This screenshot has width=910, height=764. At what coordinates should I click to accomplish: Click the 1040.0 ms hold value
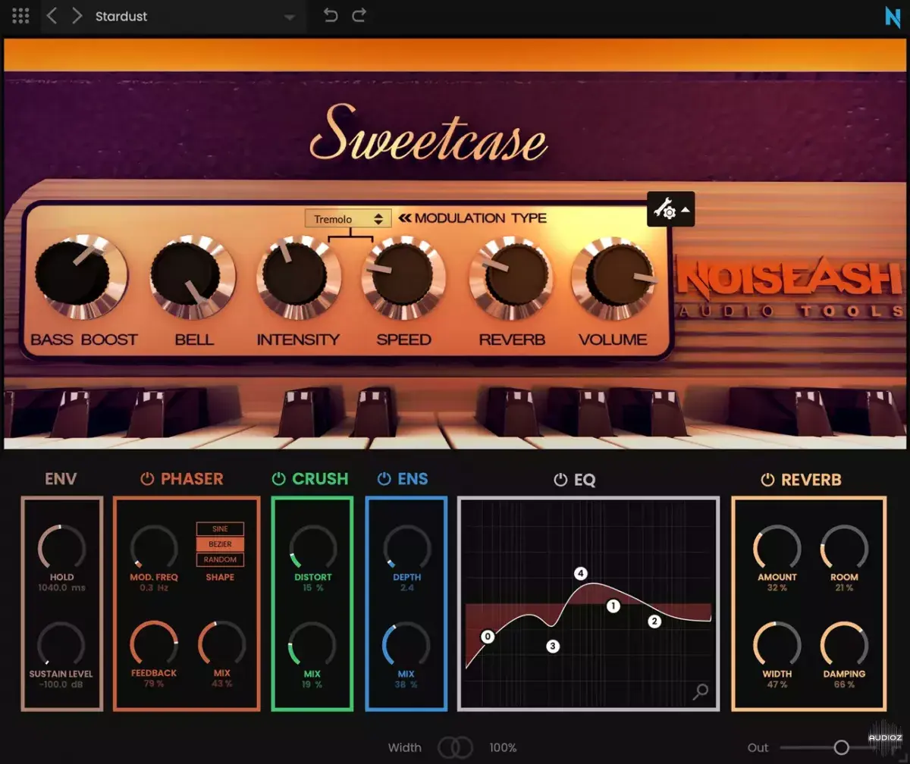tap(61, 587)
